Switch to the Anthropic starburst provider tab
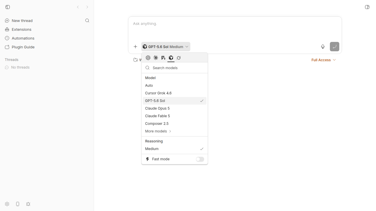The image size is (376, 211). click(x=156, y=58)
